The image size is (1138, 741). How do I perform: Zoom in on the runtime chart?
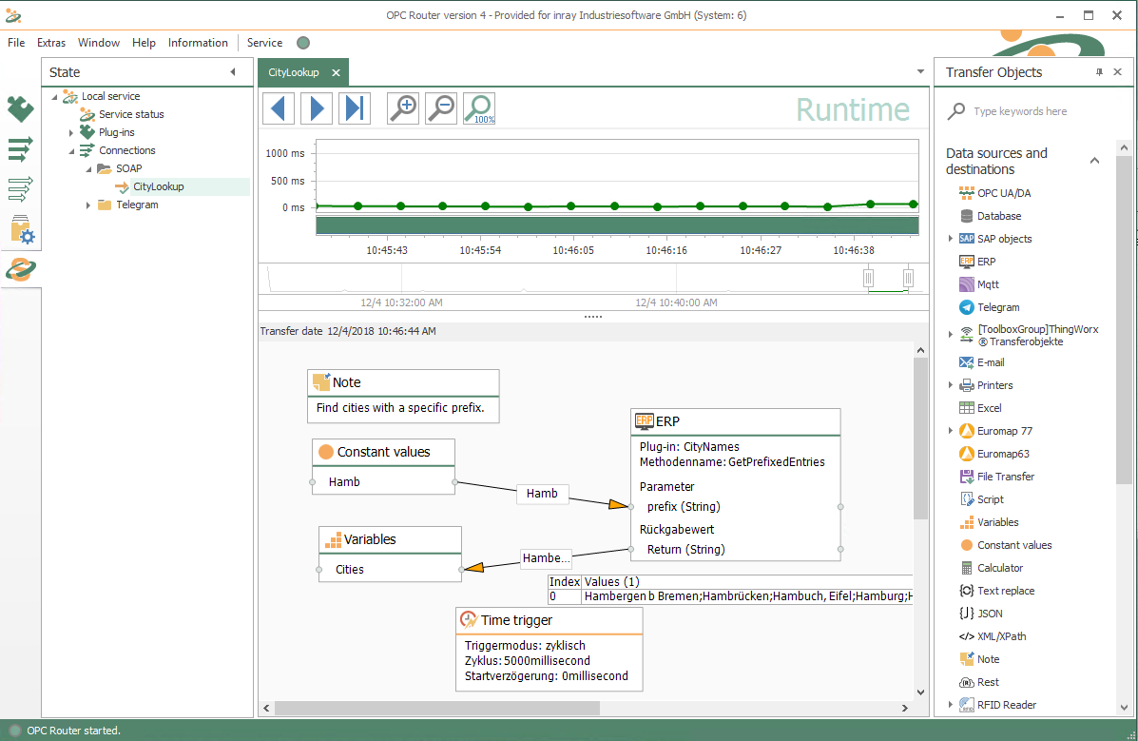[403, 108]
